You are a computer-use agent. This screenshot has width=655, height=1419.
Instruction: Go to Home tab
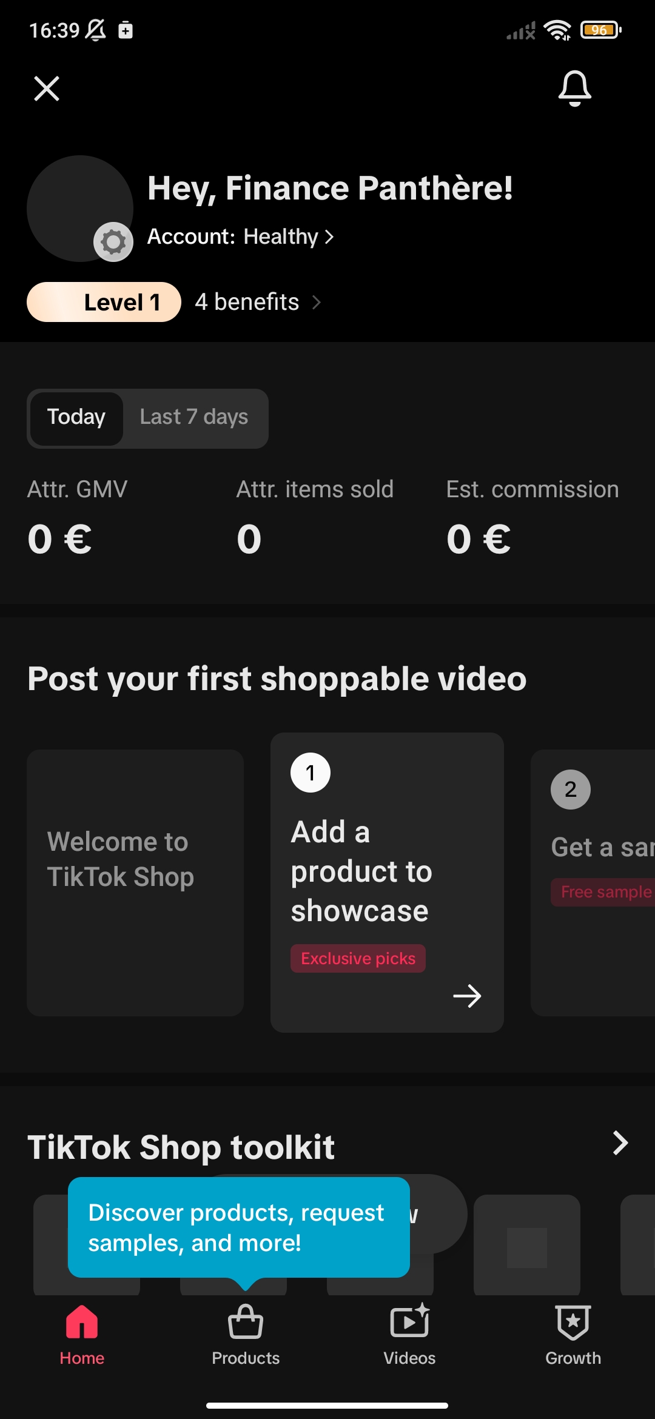[82, 1335]
